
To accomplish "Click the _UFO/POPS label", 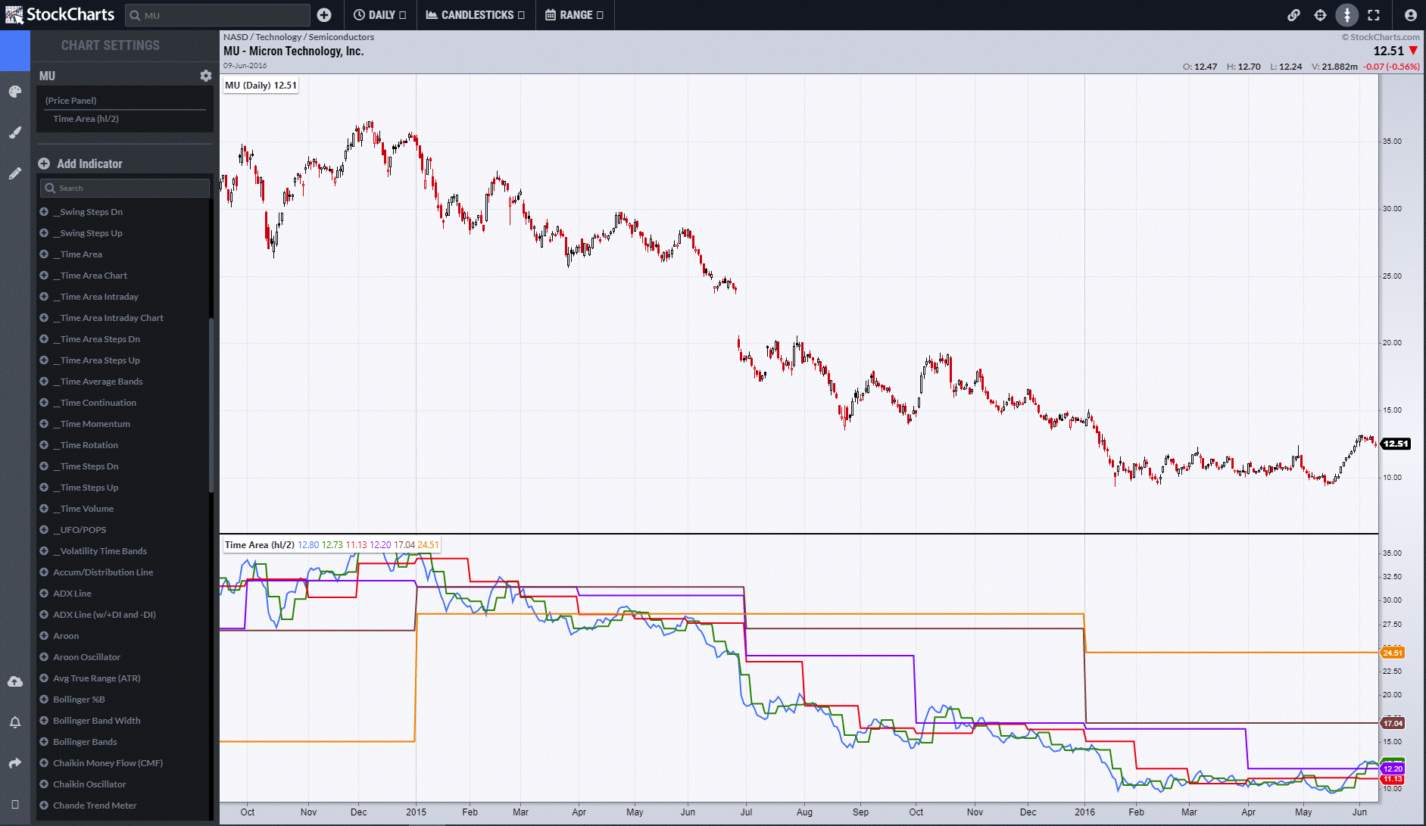I will click(x=80, y=530).
